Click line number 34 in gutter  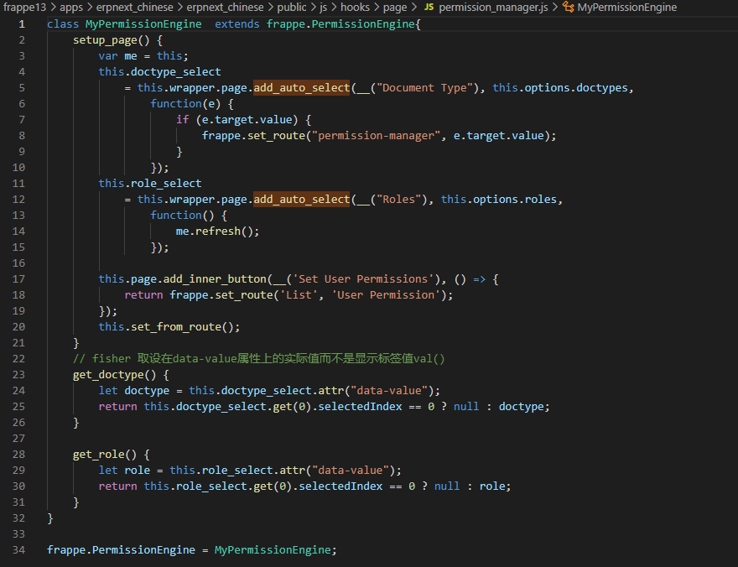click(18, 549)
